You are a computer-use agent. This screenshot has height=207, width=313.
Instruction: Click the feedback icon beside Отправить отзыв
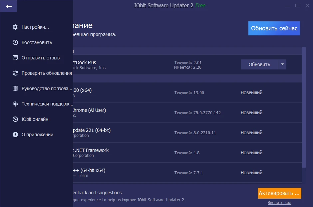(x=15, y=58)
